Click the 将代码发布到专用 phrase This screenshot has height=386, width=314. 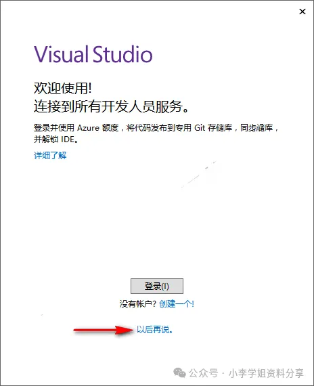159,128
